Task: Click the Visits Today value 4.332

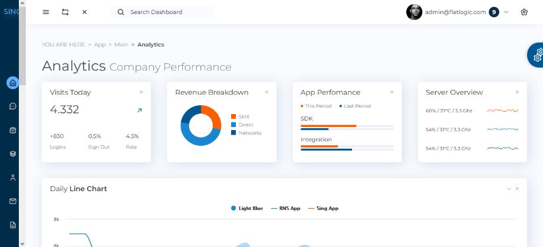Action: [64, 109]
